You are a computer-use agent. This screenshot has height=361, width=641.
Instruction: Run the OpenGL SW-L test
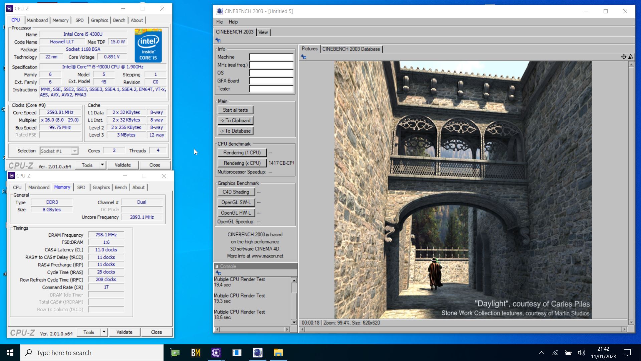[x=236, y=202]
